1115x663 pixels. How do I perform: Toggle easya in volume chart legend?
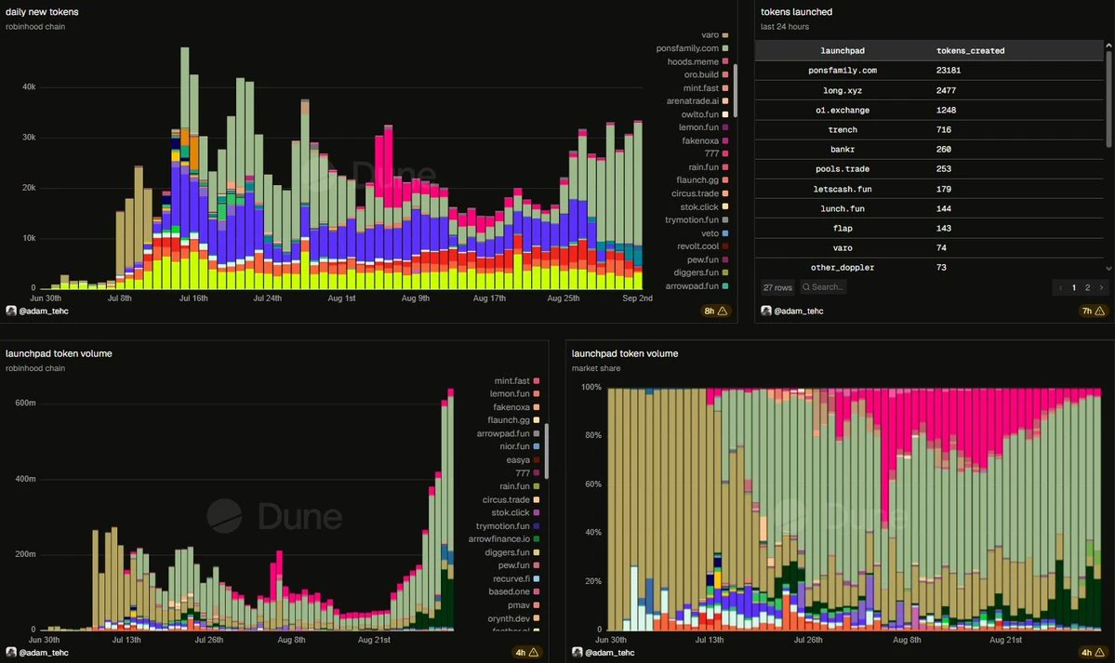[523, 460]
